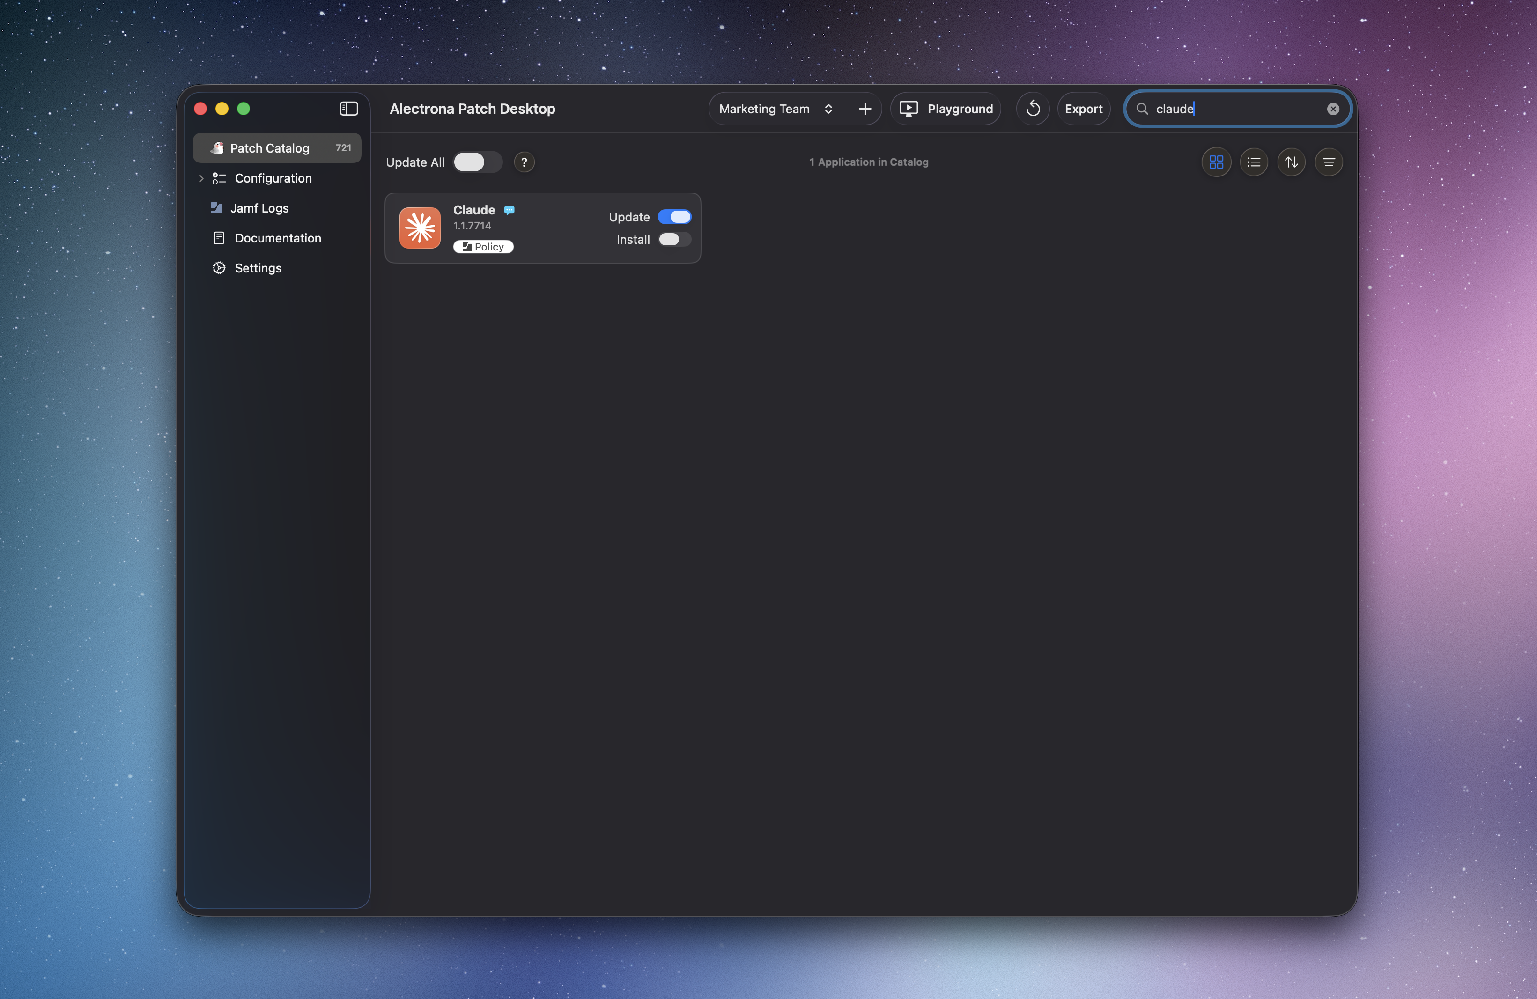Click the plus icon to add a team
This screenshot has height=999, width=1537.
[865, 109]
